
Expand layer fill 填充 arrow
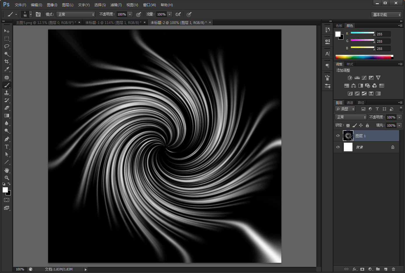point(399,125)
